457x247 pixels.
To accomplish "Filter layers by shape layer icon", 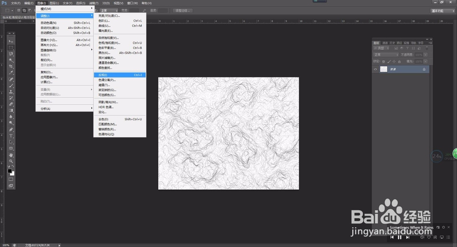I will [413, 48].
